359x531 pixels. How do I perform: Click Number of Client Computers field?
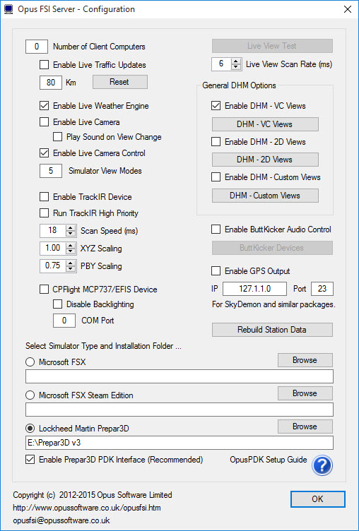(37, 47)
